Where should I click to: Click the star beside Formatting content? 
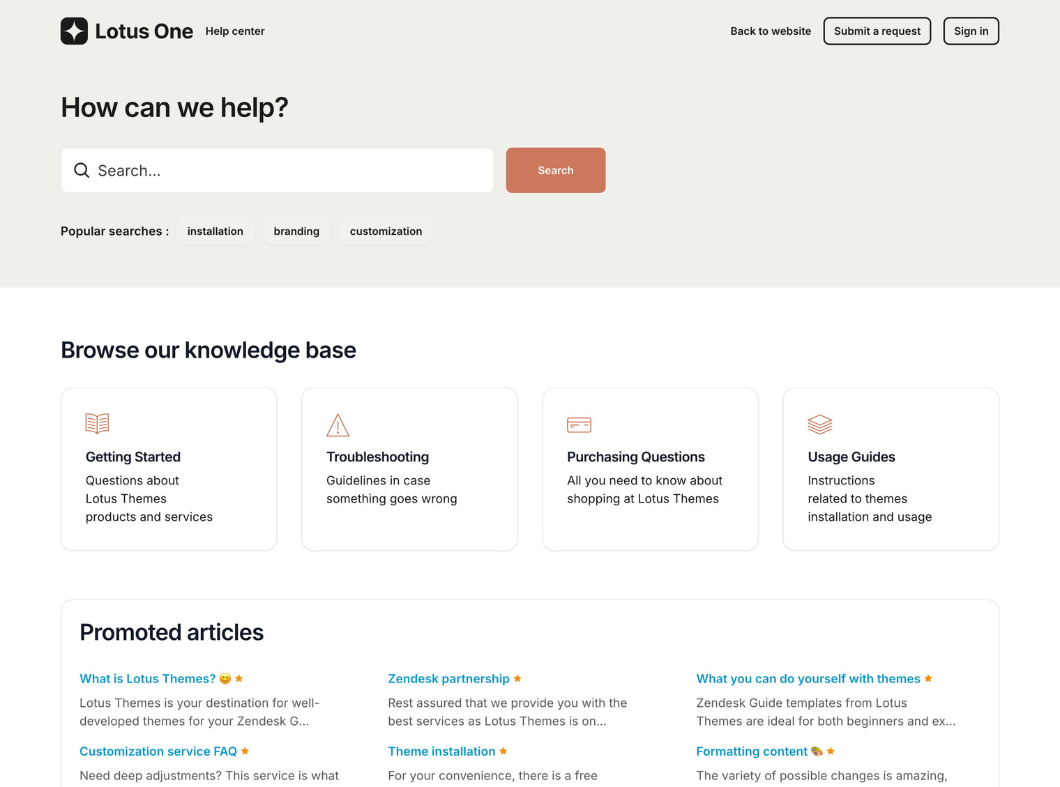pyautogui.click(x=831, y=751)
